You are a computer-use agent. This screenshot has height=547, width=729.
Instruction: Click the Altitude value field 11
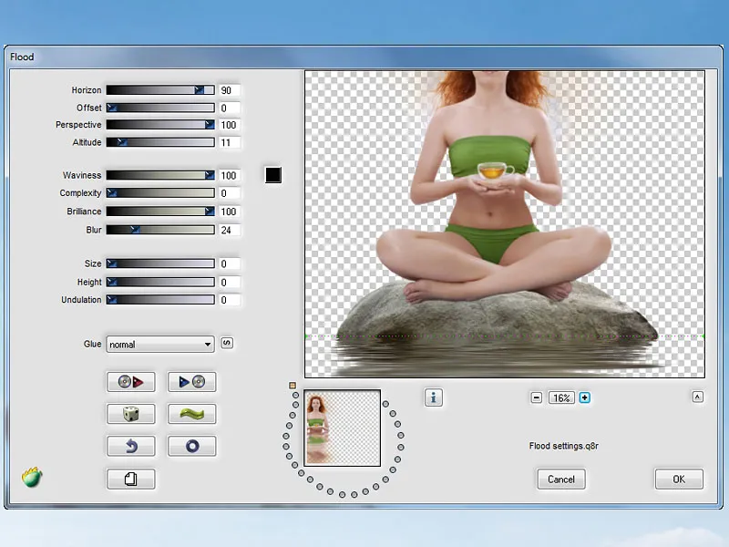(x=230, y=143)
